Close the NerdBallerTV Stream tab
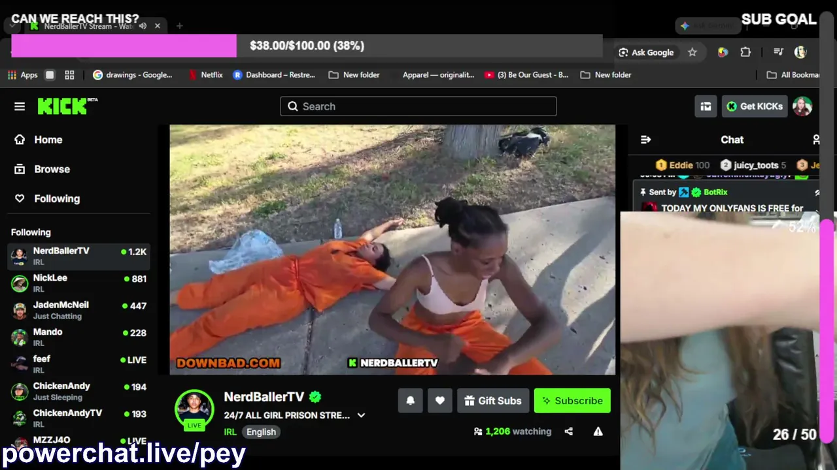The image size is (837, 470). tap(158, 26)
